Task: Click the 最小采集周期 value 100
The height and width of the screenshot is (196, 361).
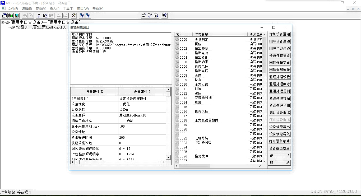Action: click(x=142, y=126)
